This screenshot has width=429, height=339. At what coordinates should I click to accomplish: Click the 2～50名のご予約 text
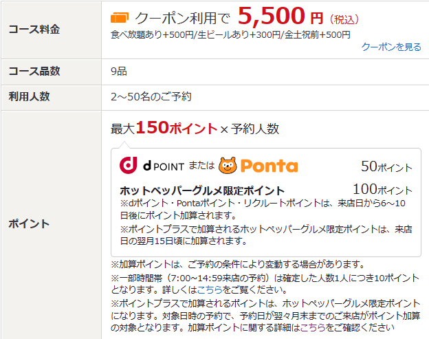coord(151,96)
